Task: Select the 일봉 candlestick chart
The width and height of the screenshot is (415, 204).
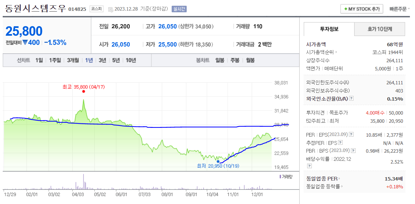Action: (x=220, y=60)
